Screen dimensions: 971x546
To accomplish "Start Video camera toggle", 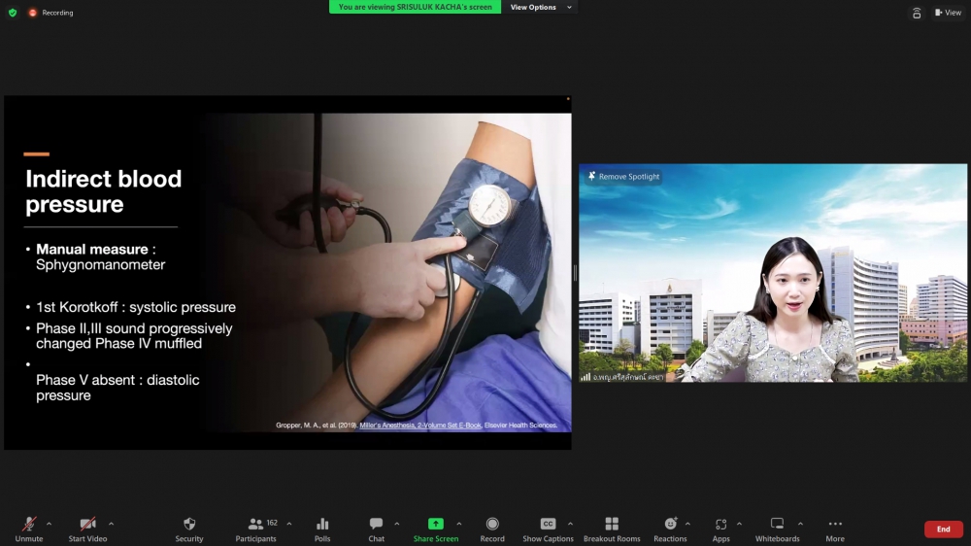I will click(87, 525).
